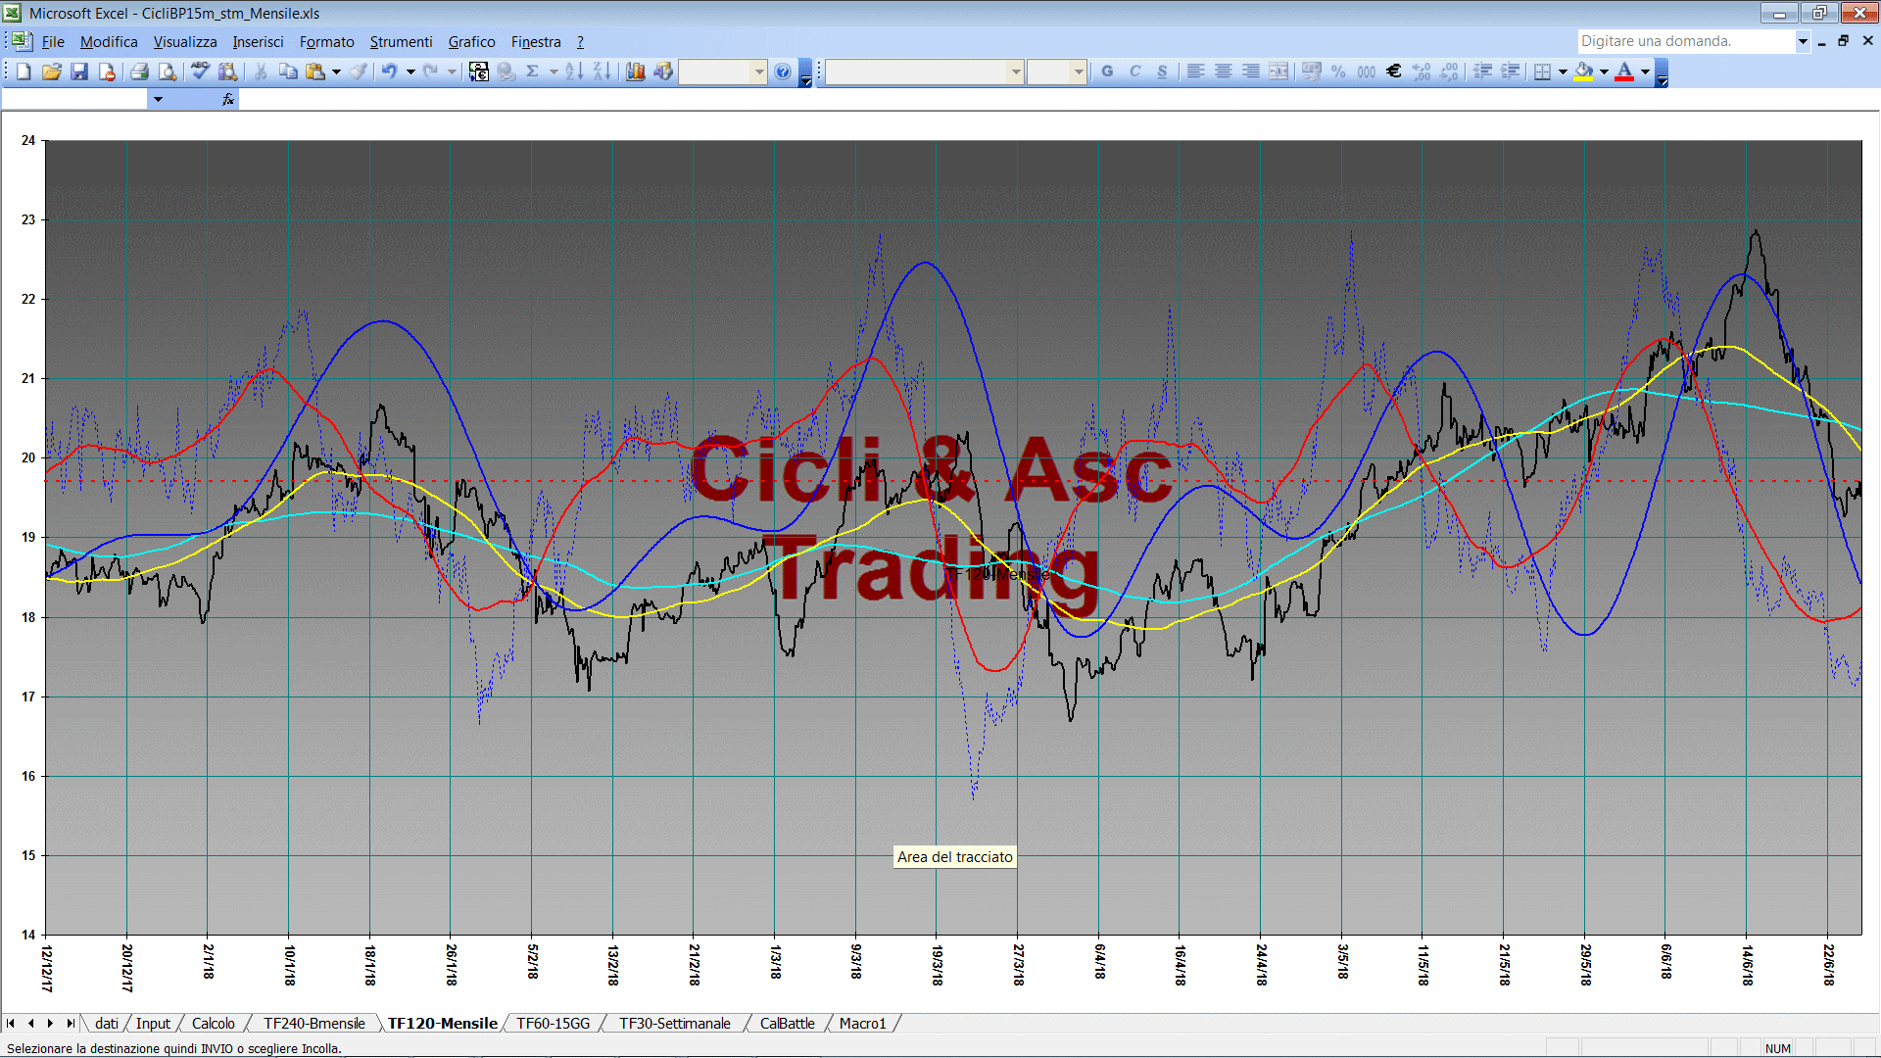Toggle bold with the G button
The height and width of the screenshot is (1058, 1881).
click(x=1108, y=72)
